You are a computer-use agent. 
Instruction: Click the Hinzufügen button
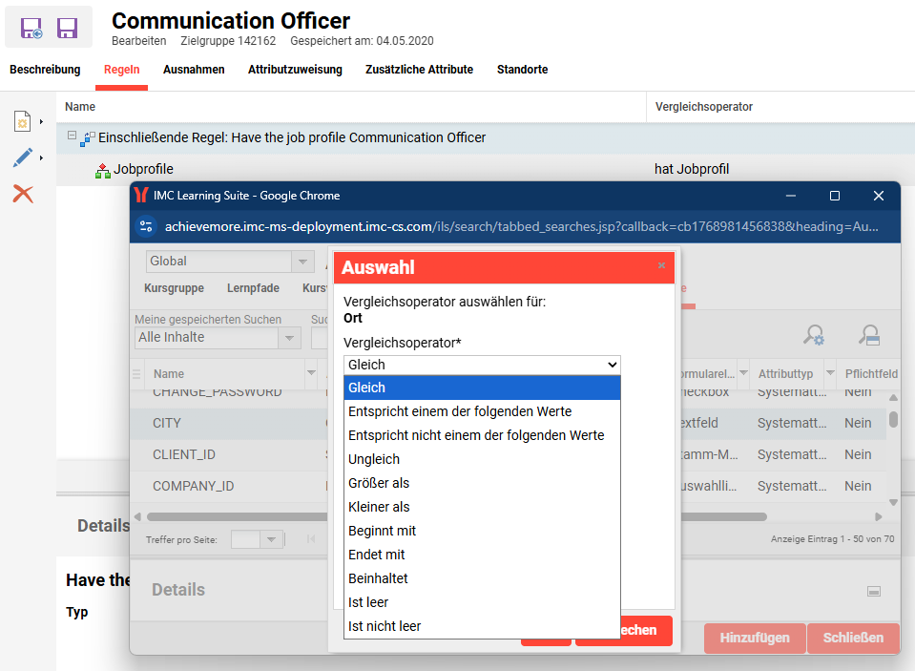(754, 638)
